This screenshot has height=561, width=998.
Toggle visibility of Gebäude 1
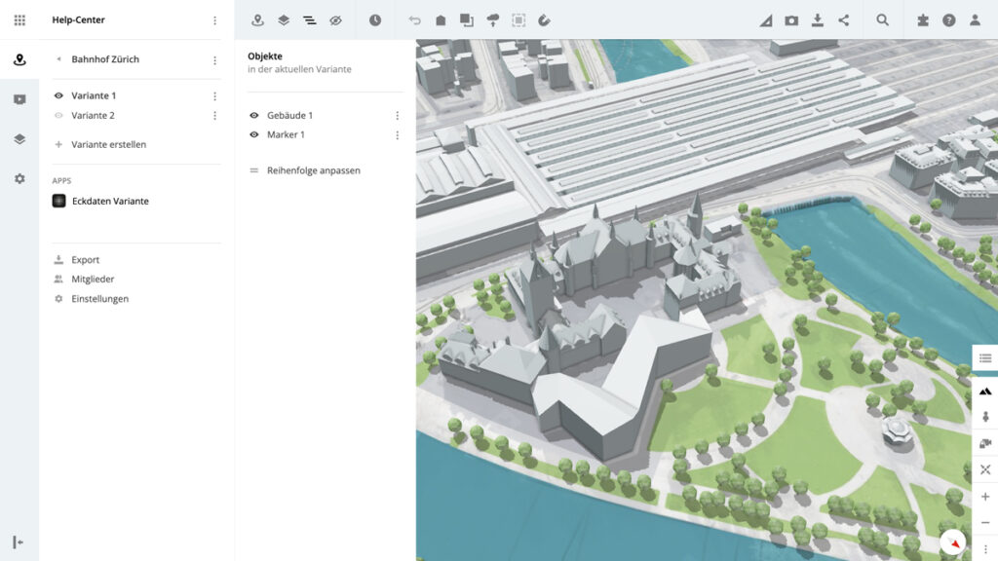[254, 115]
